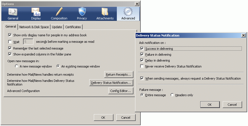Close the Options window
Screen dimensions: 248x126
coord(137,4)
